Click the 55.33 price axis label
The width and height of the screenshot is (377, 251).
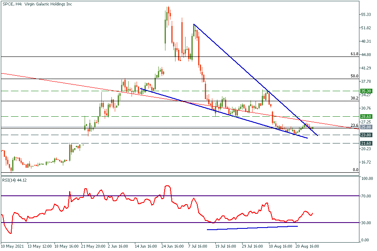[366, 15]
